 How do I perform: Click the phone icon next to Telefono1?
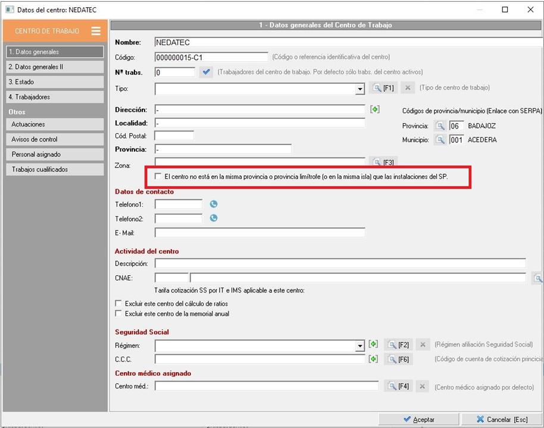pos(214,204)
